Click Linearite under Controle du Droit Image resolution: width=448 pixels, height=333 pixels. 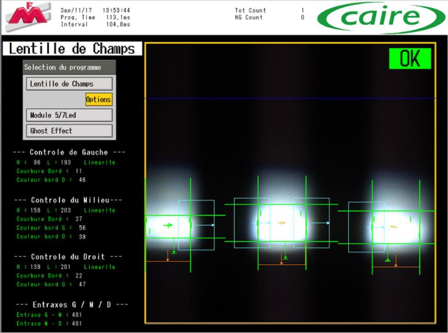[100, 267]
